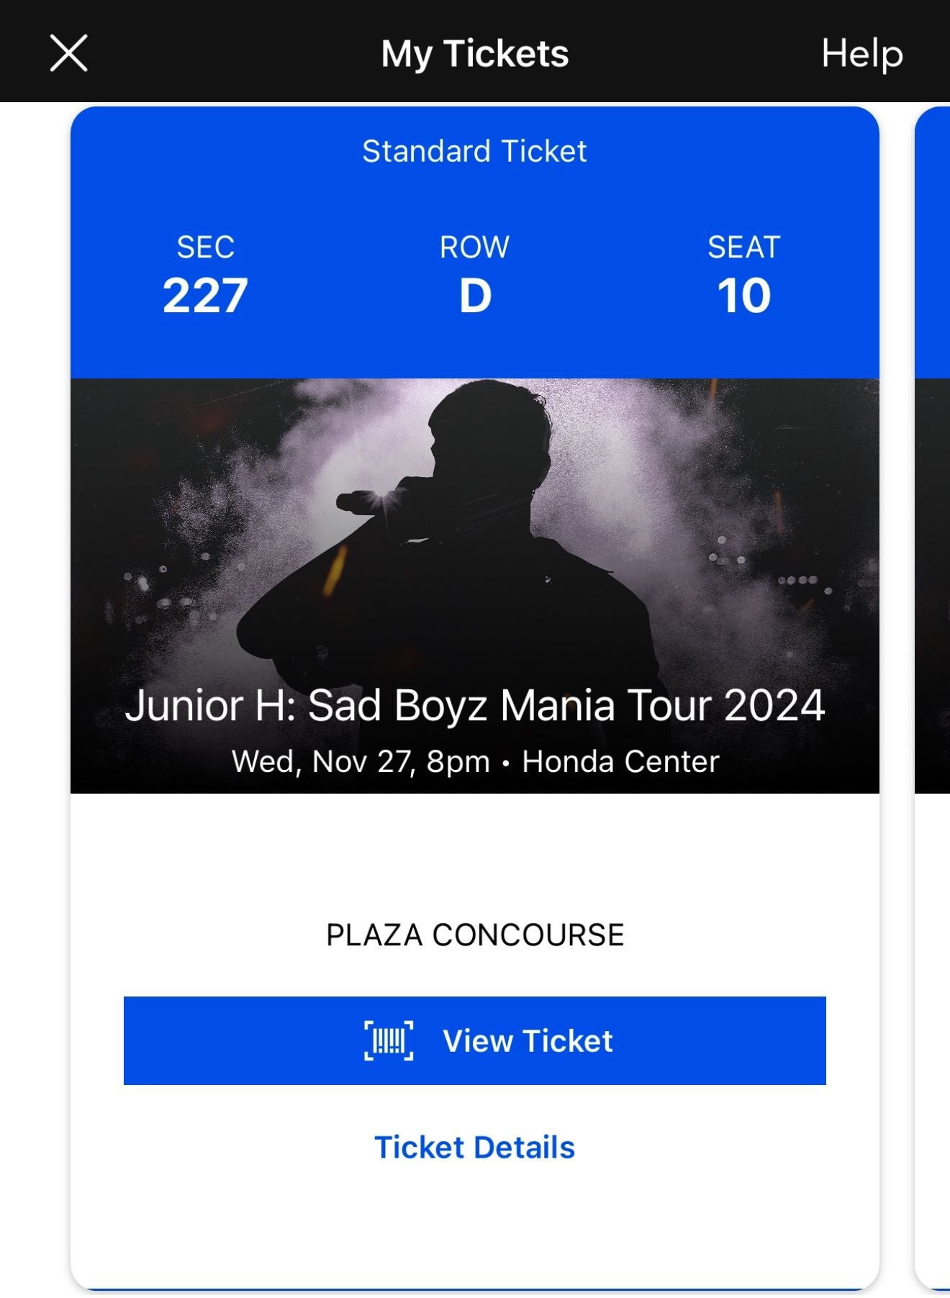950x1298 pixels.
Task: Click the Wed, Nov 27, 8pm date
Action: (x=361, y=761)
